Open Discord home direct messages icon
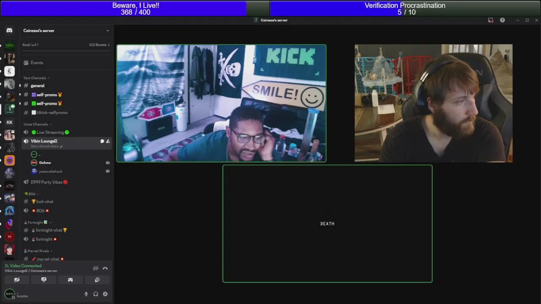Viewport: 541px width, 304px height. point(9,30)
